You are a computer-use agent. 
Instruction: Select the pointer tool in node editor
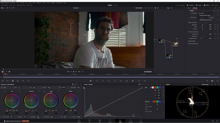tap(155, 8)
